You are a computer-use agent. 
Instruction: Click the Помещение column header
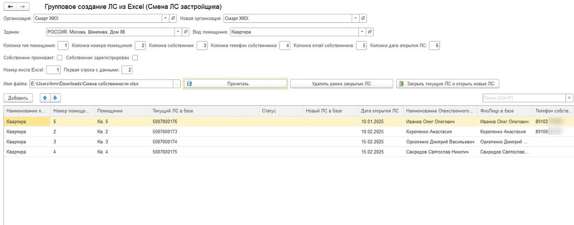(x=122, y=111)
